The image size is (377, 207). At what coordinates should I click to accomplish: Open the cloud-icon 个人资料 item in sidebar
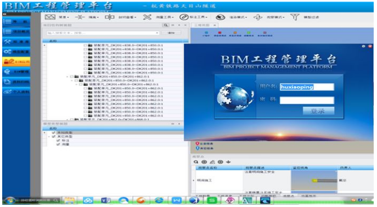[x=16, y=92]
